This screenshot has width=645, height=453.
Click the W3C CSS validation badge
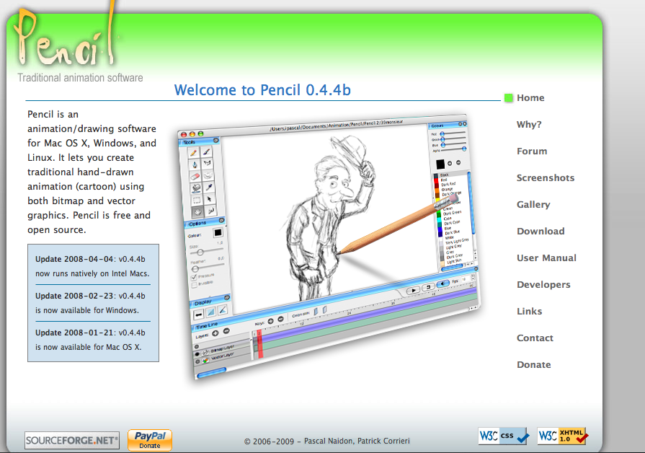pos(503,436)
